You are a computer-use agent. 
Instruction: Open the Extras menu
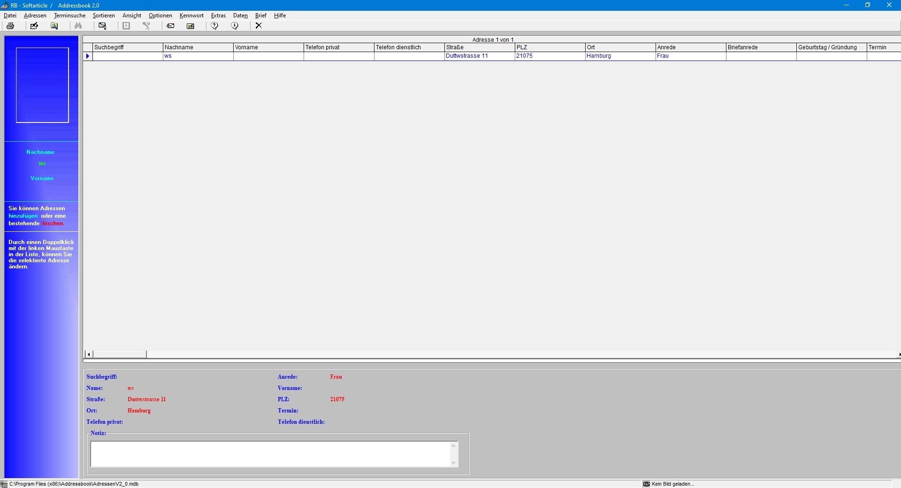point(218,15)
